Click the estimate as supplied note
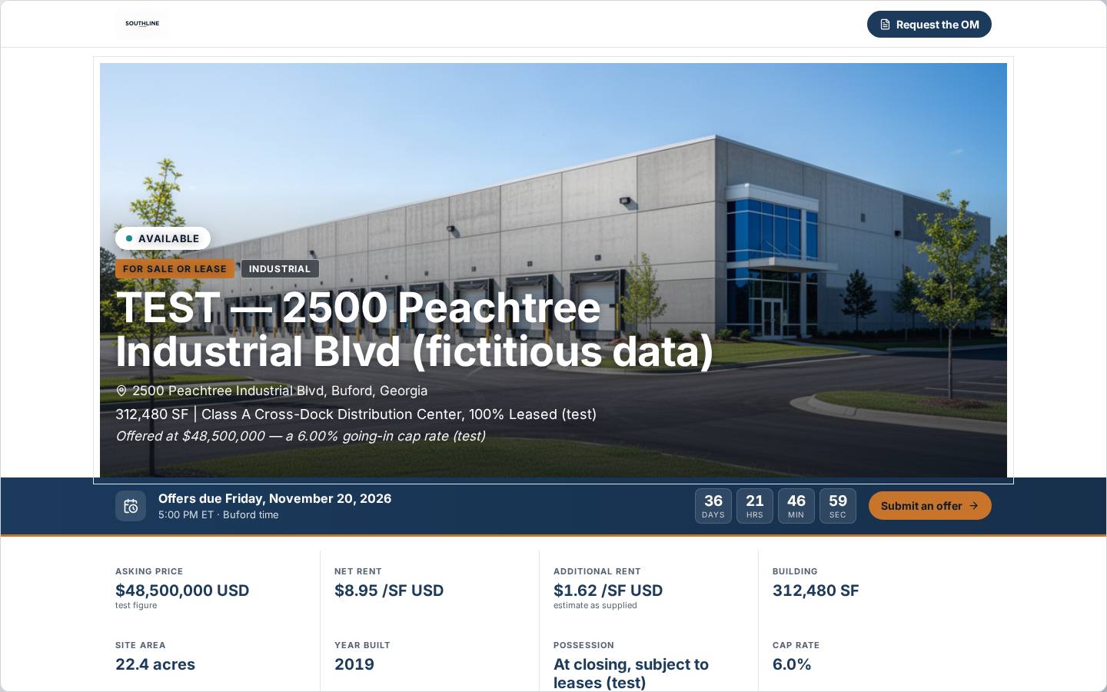Screen dimensions: 1107x692 595,606
